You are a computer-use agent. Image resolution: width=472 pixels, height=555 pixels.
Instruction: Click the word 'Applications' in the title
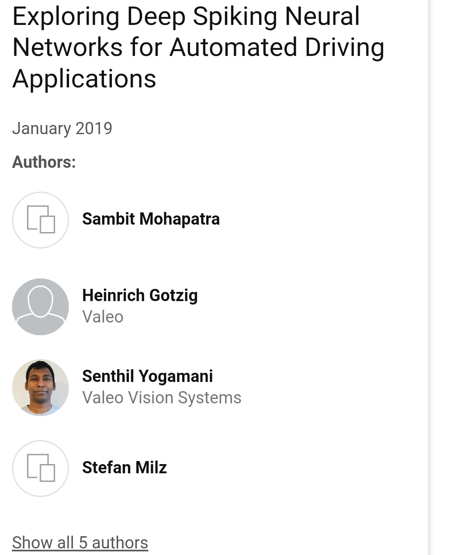click(x=84, y=79)
